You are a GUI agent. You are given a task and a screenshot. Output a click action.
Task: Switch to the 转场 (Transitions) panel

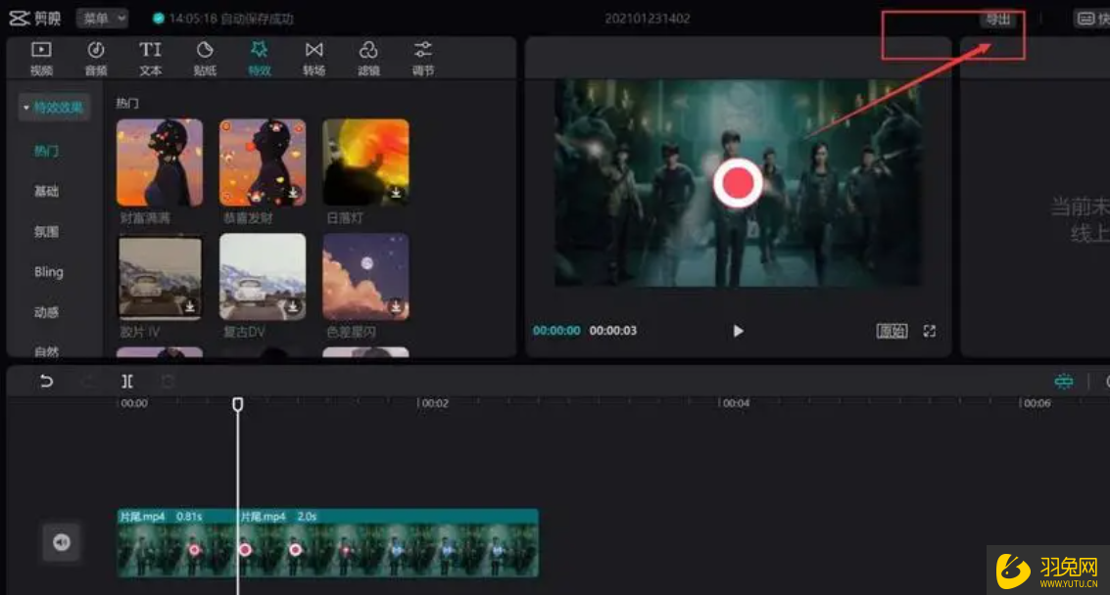[x=314, y=58]
